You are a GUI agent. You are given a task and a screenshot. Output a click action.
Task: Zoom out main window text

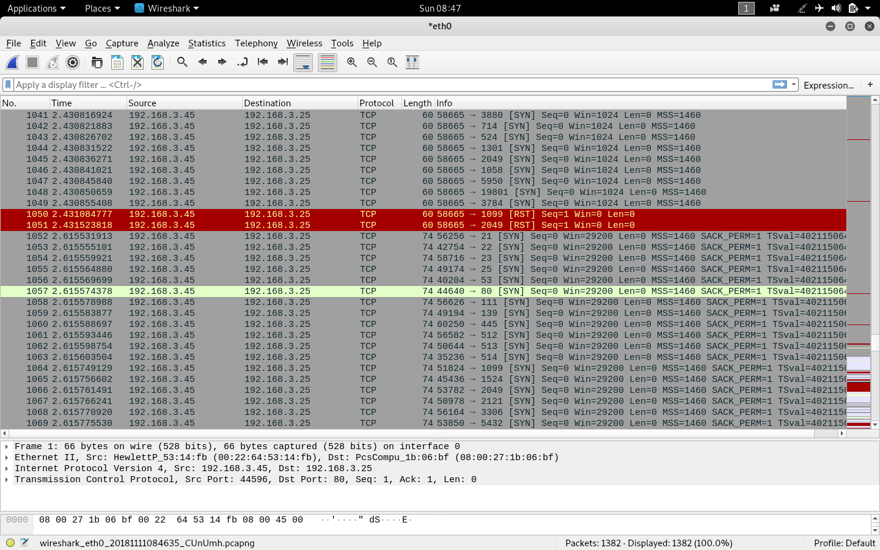(372, 62)
